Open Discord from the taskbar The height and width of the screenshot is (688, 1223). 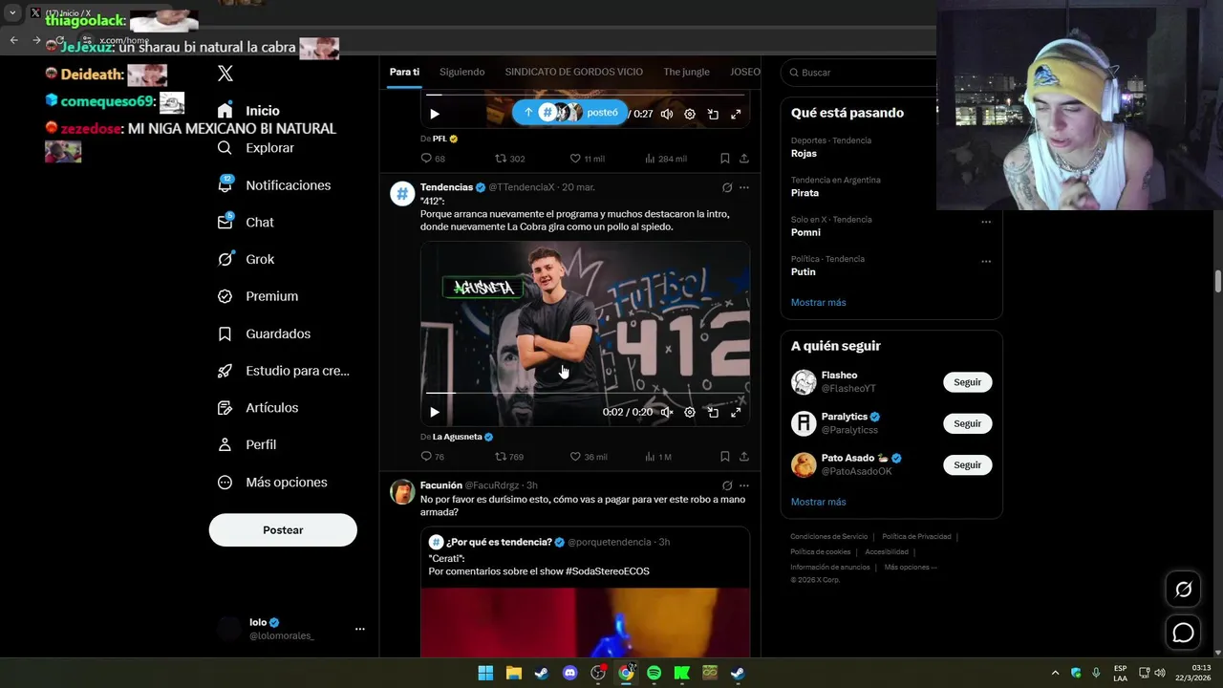point(570,673)
